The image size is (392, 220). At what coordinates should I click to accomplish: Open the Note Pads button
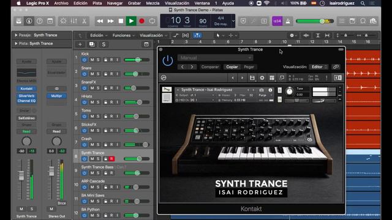(x=352, y=21)
